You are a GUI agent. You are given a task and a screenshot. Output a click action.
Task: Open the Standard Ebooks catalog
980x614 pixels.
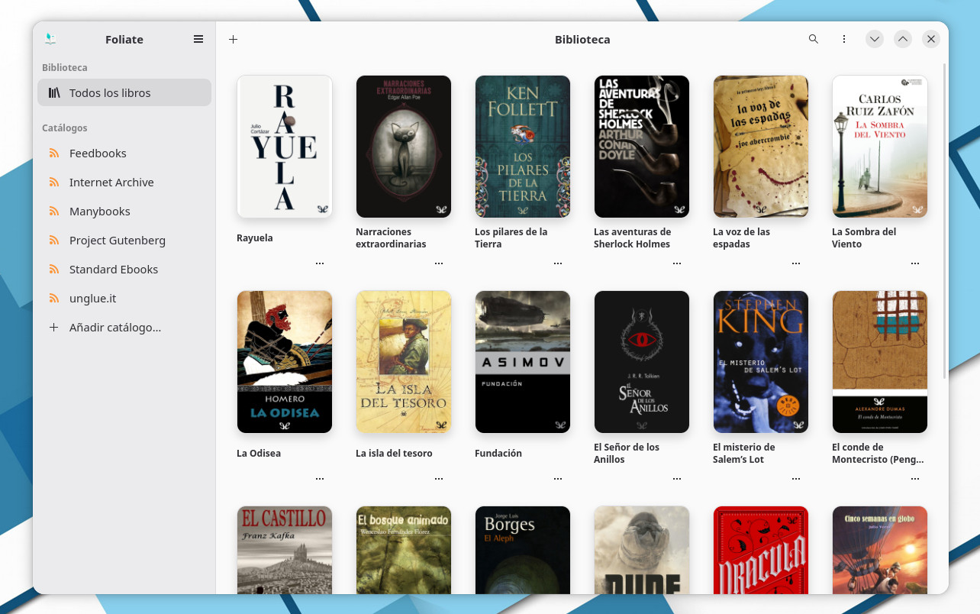pos(124,269)
